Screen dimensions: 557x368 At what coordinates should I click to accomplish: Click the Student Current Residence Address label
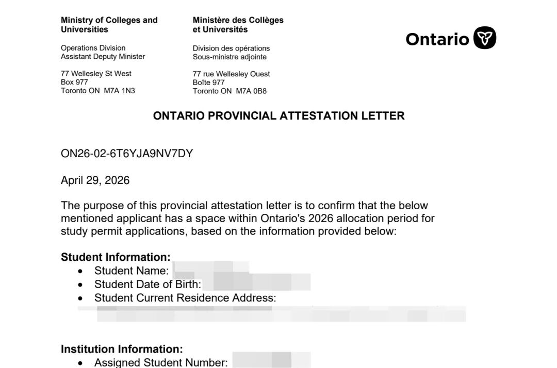[185, 298]
